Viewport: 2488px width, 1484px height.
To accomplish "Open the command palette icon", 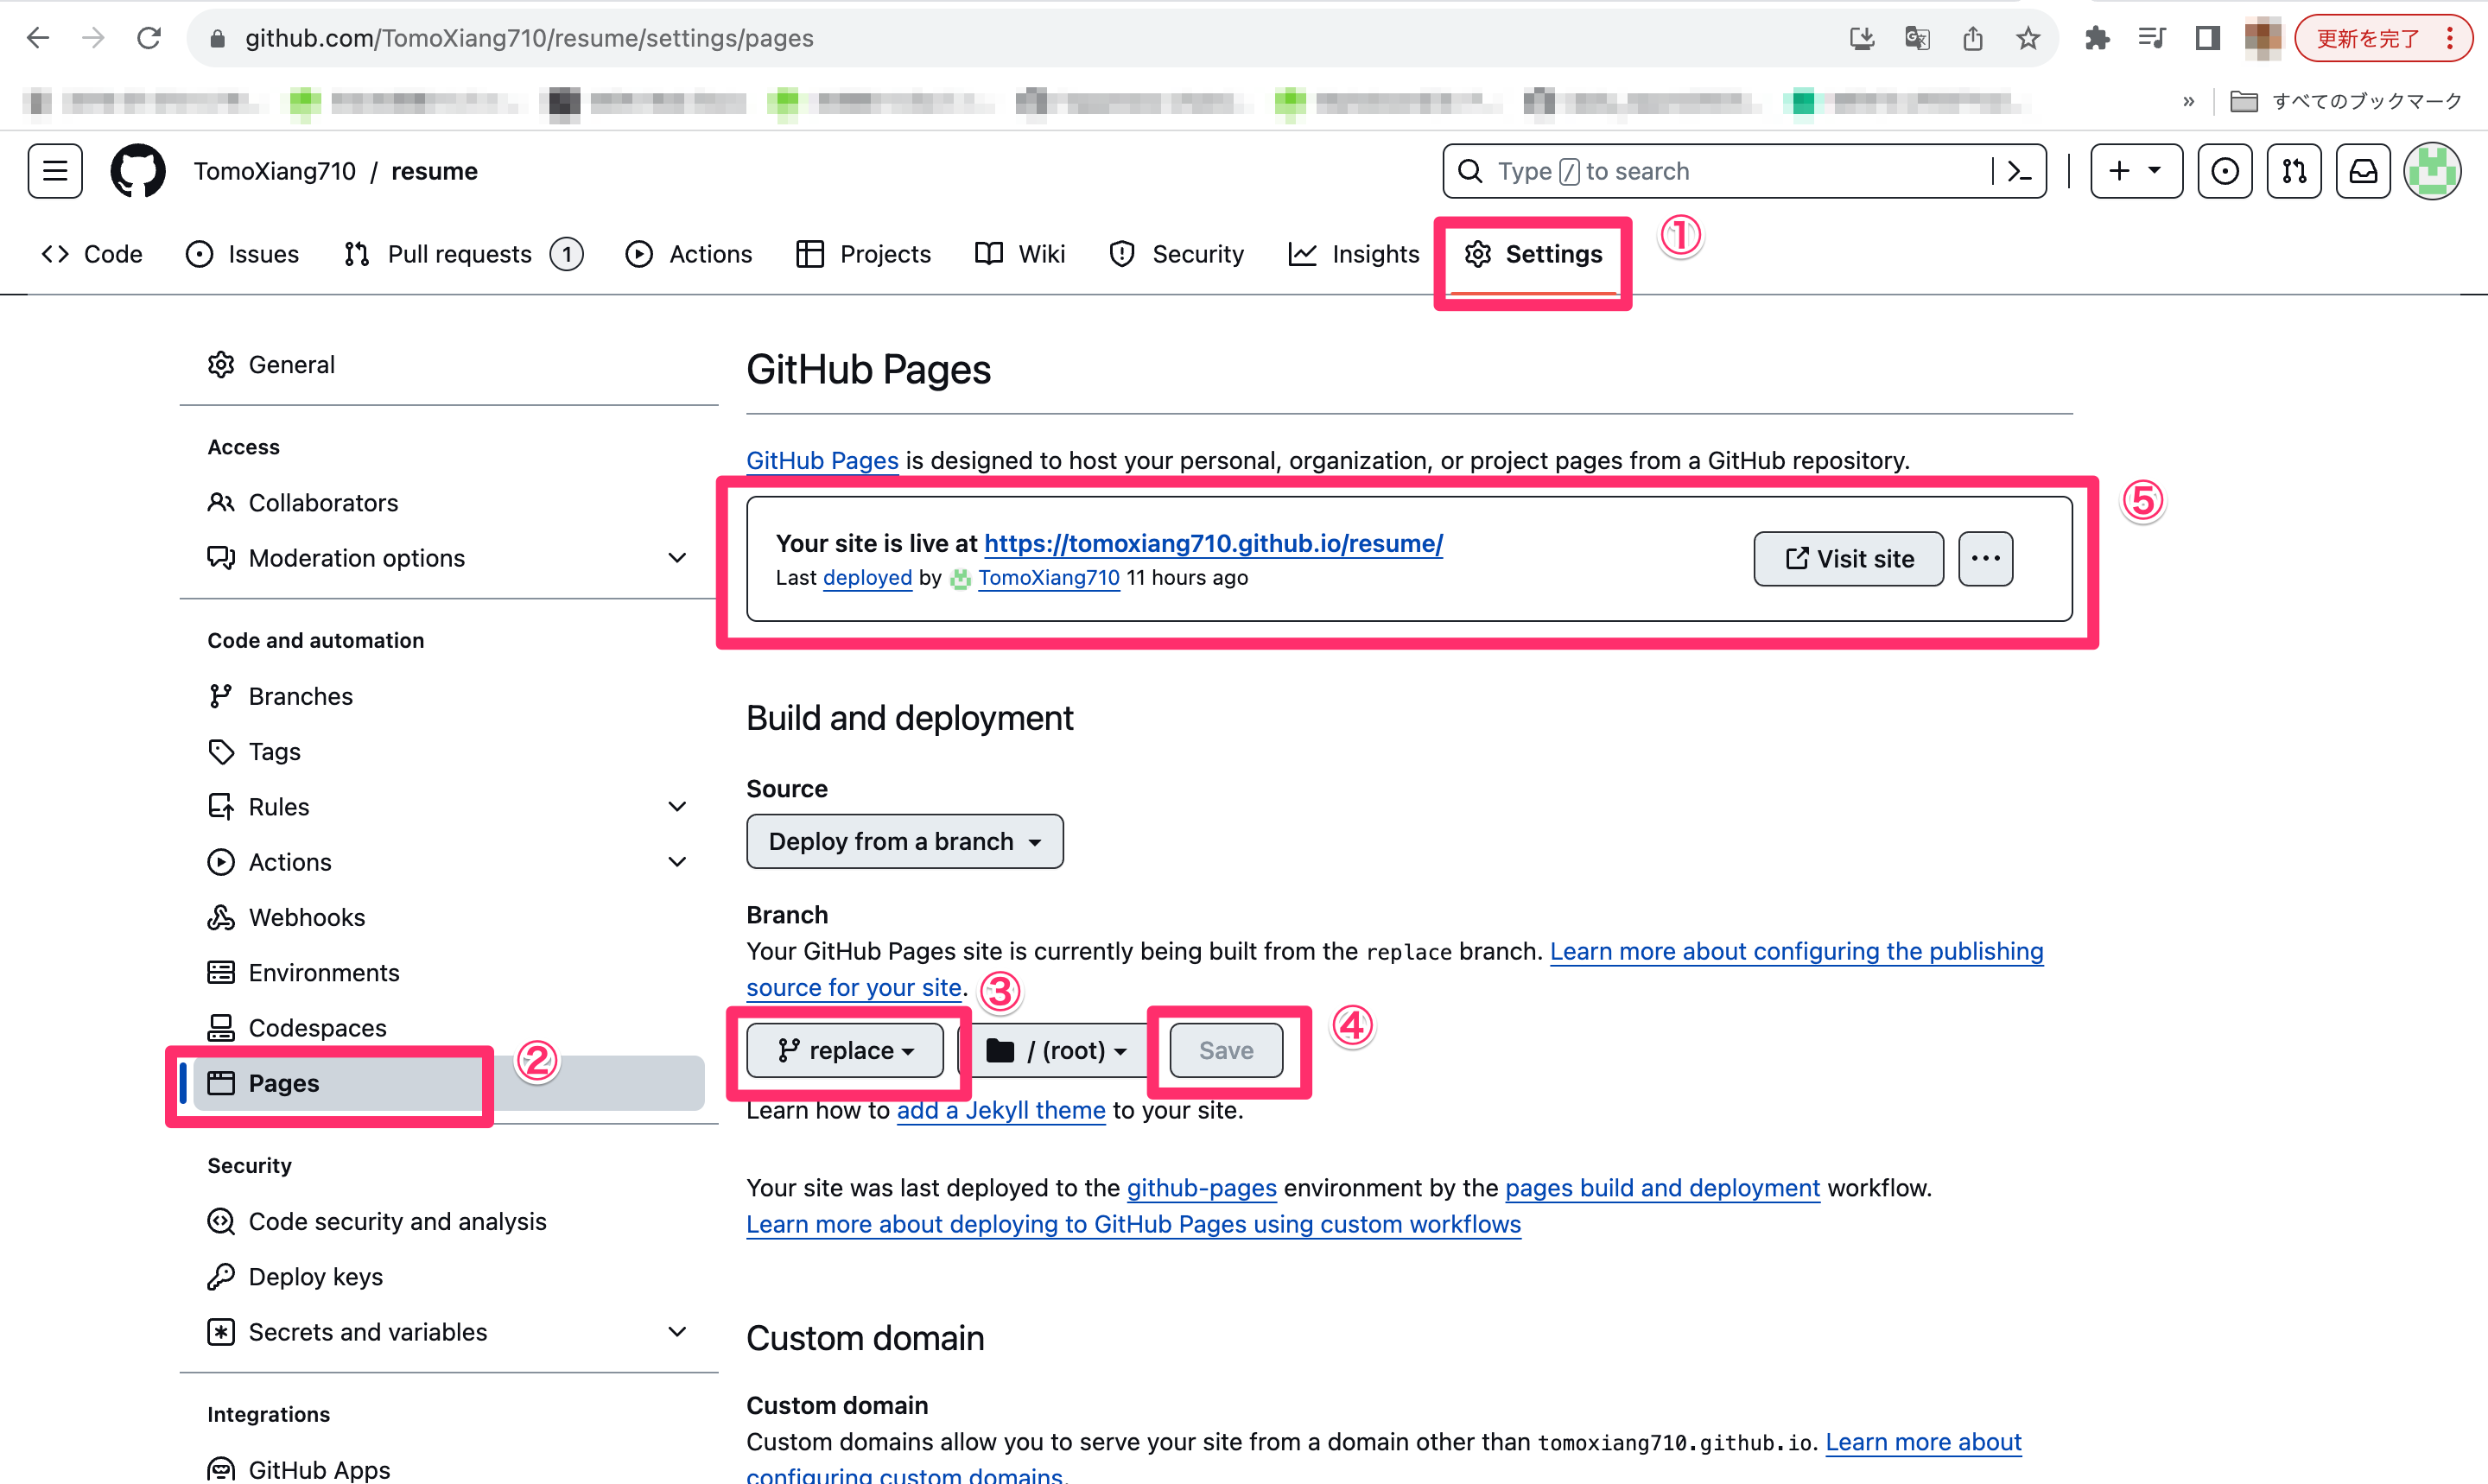I will [2019, 171].
